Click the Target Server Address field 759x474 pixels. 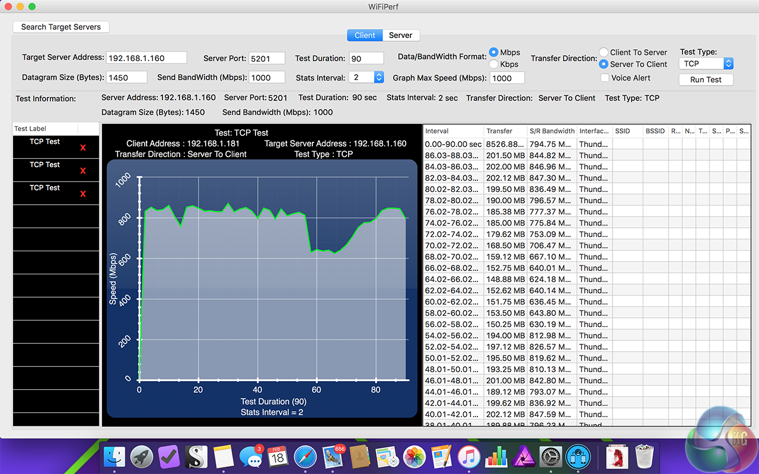pyautogui.click(x=146, y=58)
